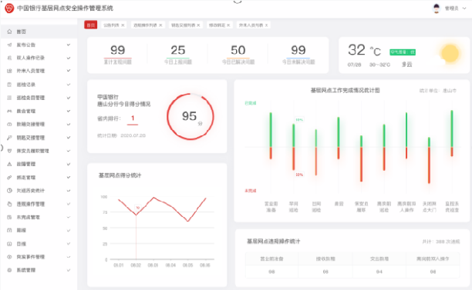472x290 pixels.
Task: Click the home icon beside 首页
Action: (x=9, y=32)
